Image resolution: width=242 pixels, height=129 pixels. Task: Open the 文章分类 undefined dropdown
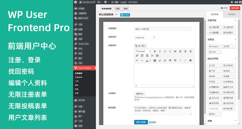(145, 37)
